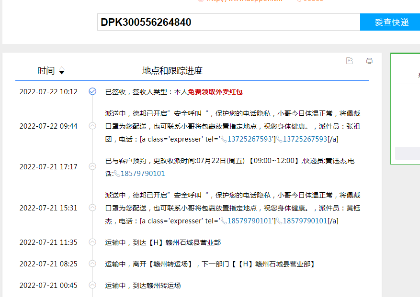
Task: Click the timestamp 2022-07-21 00:45
Action: coord(48,285)
